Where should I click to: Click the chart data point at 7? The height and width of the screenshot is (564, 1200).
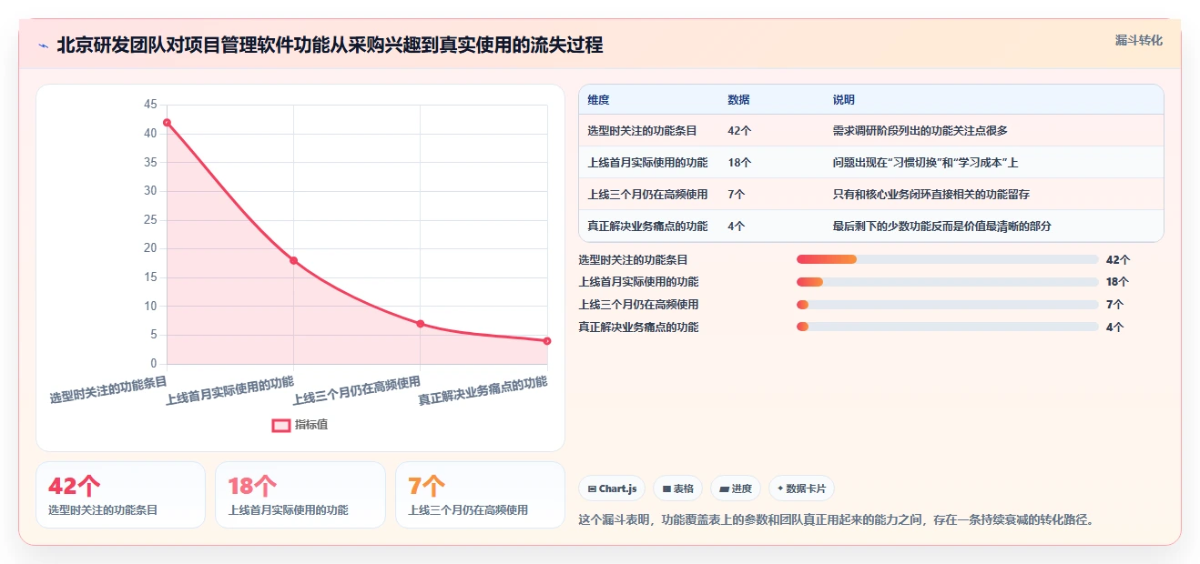(x=420, y=323)
